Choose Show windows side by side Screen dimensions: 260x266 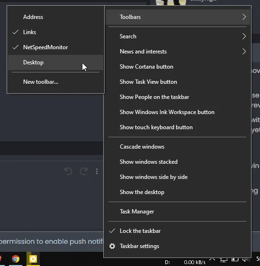[x=177, y=177]
